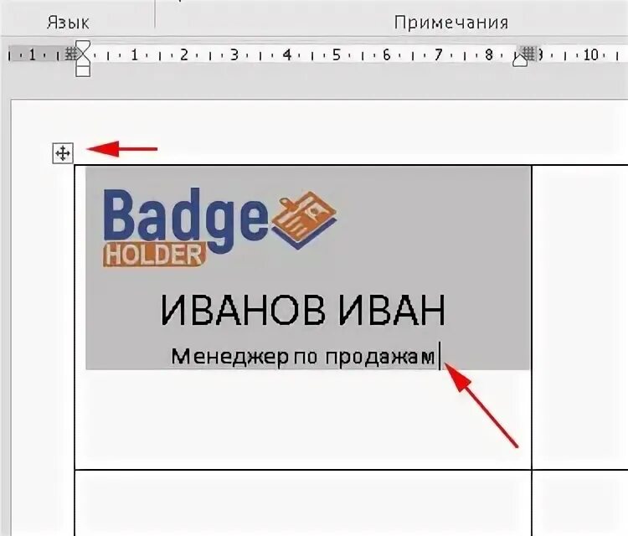Click the ruler at the 10 mark

(x=591, y=54)
